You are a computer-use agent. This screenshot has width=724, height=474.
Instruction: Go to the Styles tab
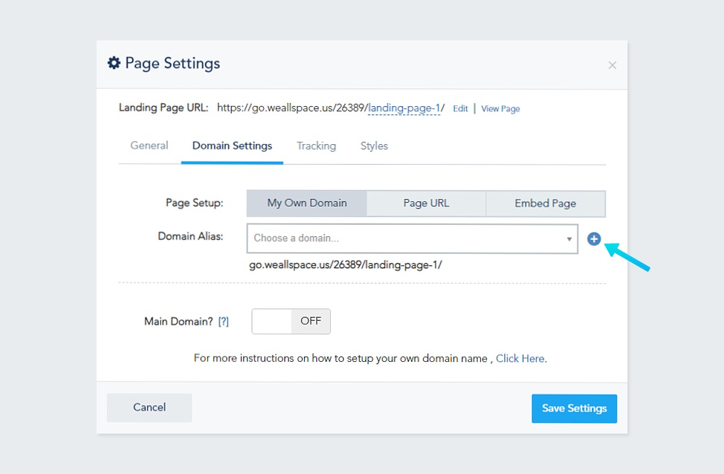(374, 146)
